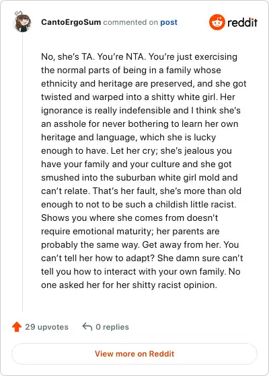Click the line starting "probably the same way"
Viewport: 269px width, 376px height.
[x=140, y=245]
